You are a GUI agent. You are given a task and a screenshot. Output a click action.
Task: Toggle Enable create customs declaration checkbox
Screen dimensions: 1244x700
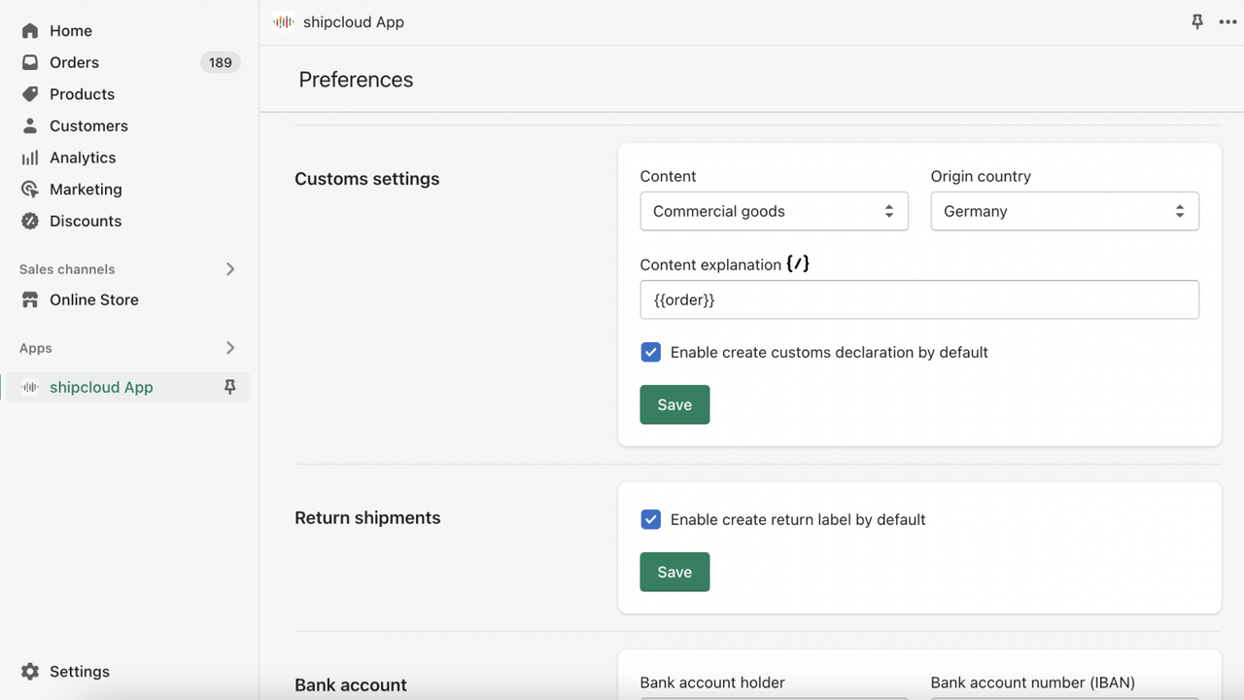[651, 352]
